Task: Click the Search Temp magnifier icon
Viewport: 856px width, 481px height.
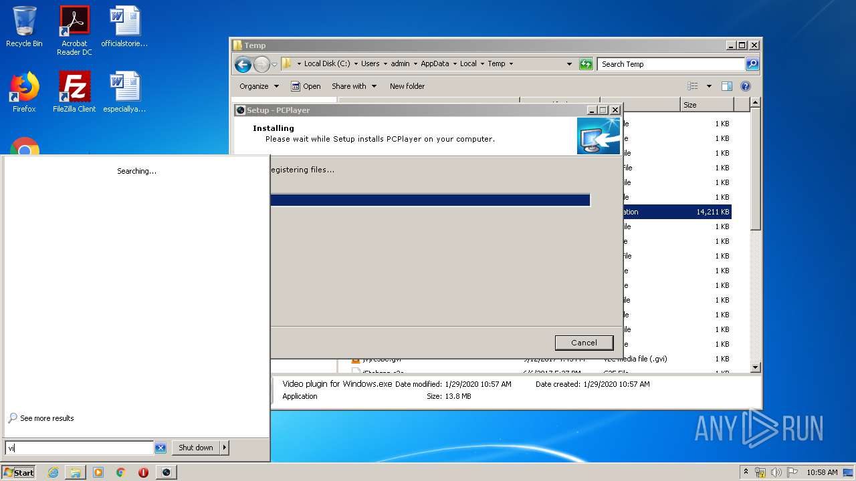Action: pyautogui.click(x=752, y=64)
